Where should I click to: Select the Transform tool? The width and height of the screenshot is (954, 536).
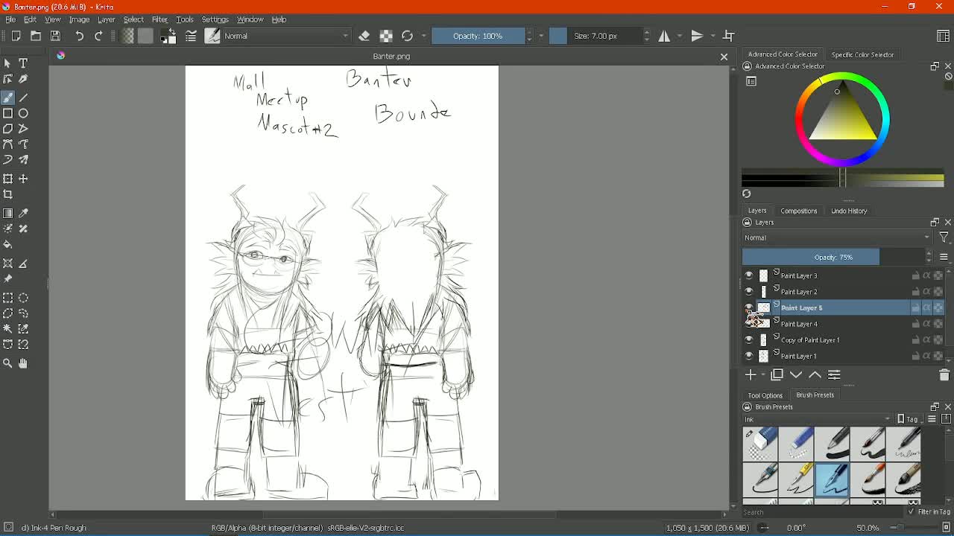point(7,179)
